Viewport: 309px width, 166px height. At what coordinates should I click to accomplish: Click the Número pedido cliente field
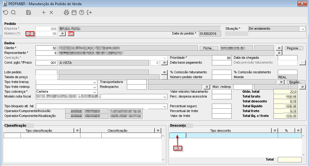[x=222, y=77]
